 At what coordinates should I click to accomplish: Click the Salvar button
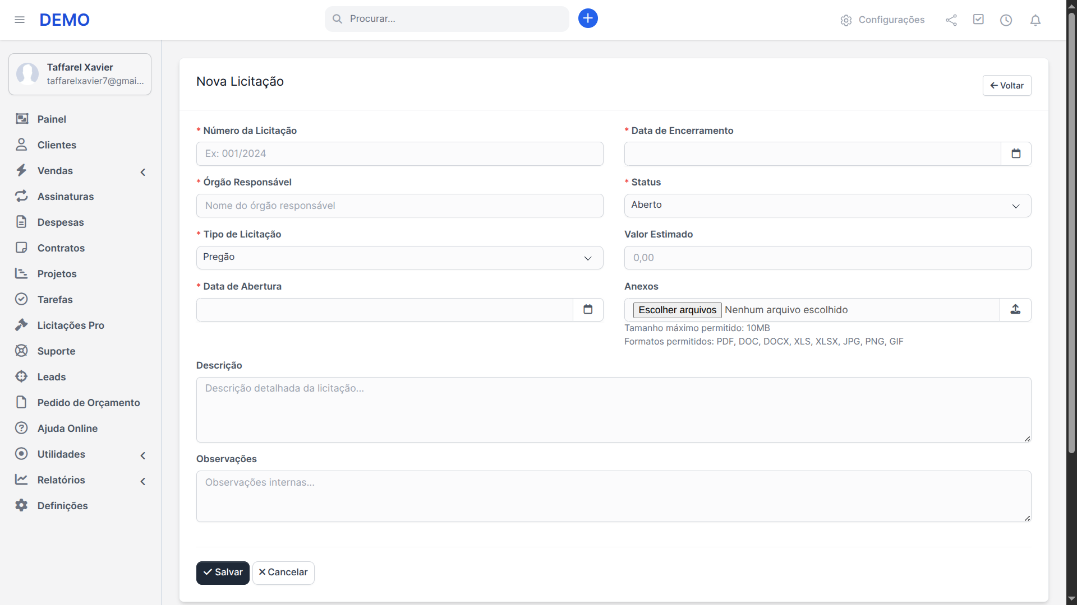222,573
